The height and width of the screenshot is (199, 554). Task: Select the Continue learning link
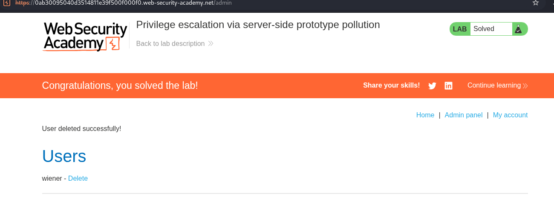[494, 85]
